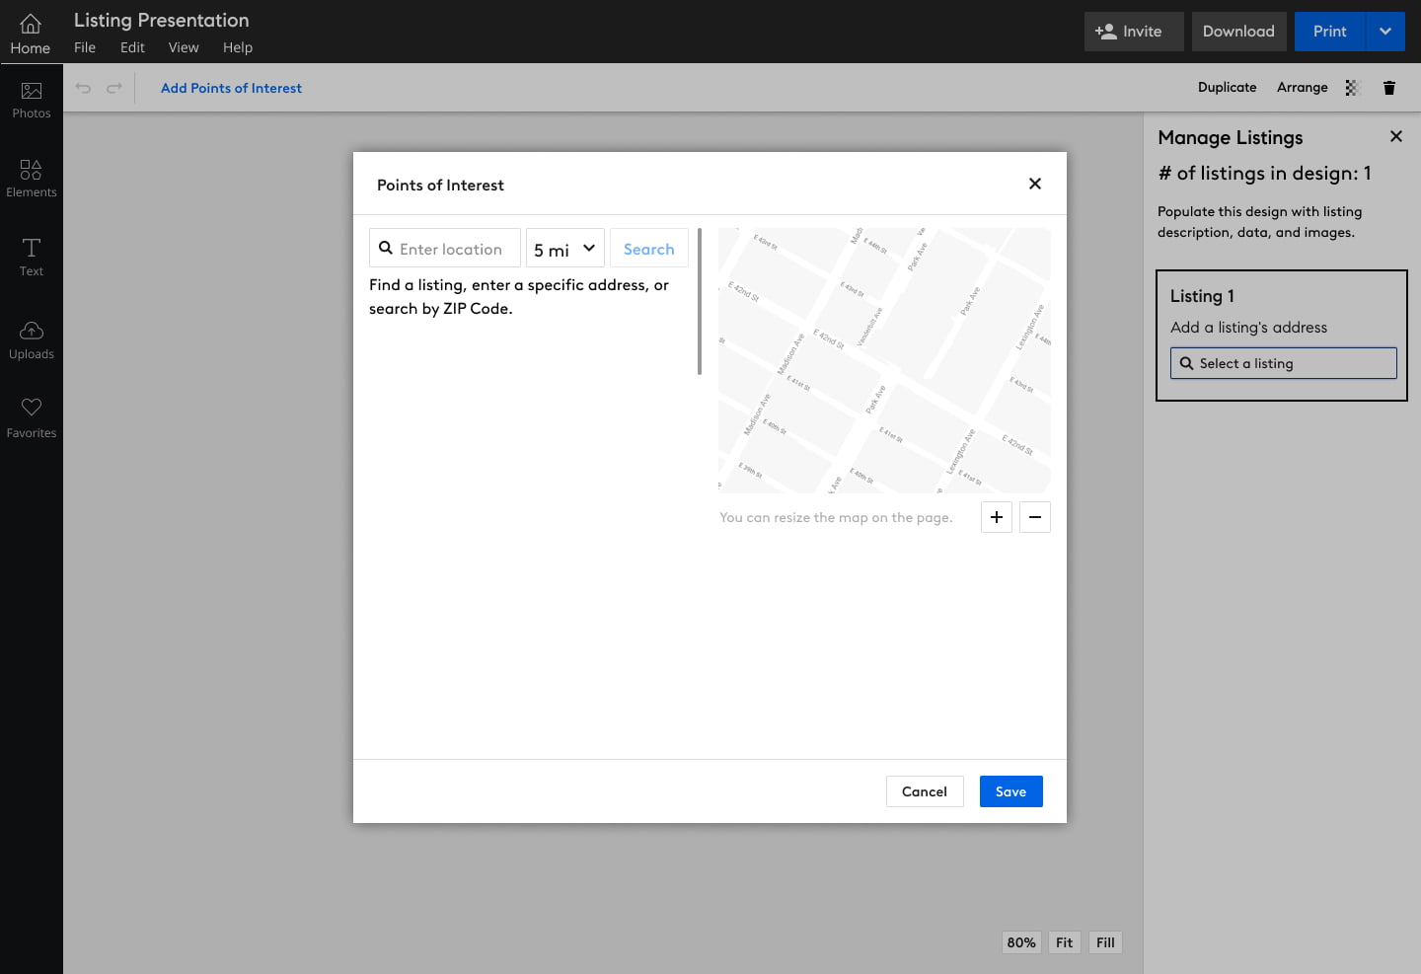
Task: Close the Manage Listings panel
Action: tap(1396, 137)
